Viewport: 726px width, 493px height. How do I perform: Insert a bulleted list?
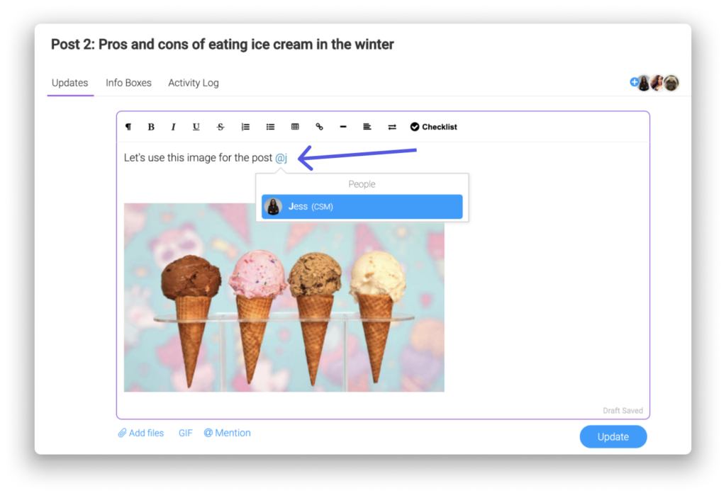click(x=270, y=127)
